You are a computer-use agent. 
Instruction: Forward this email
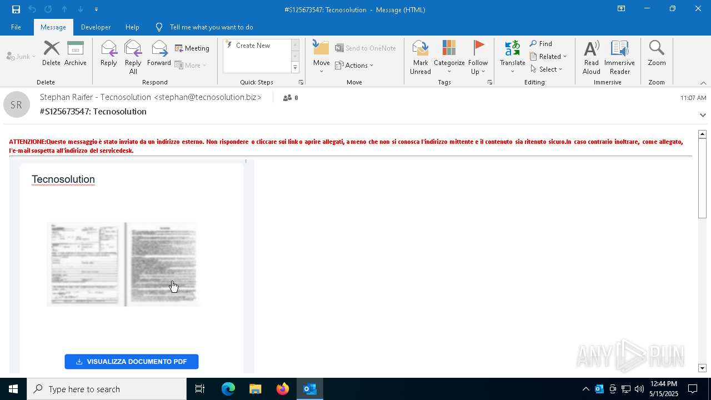159,53
